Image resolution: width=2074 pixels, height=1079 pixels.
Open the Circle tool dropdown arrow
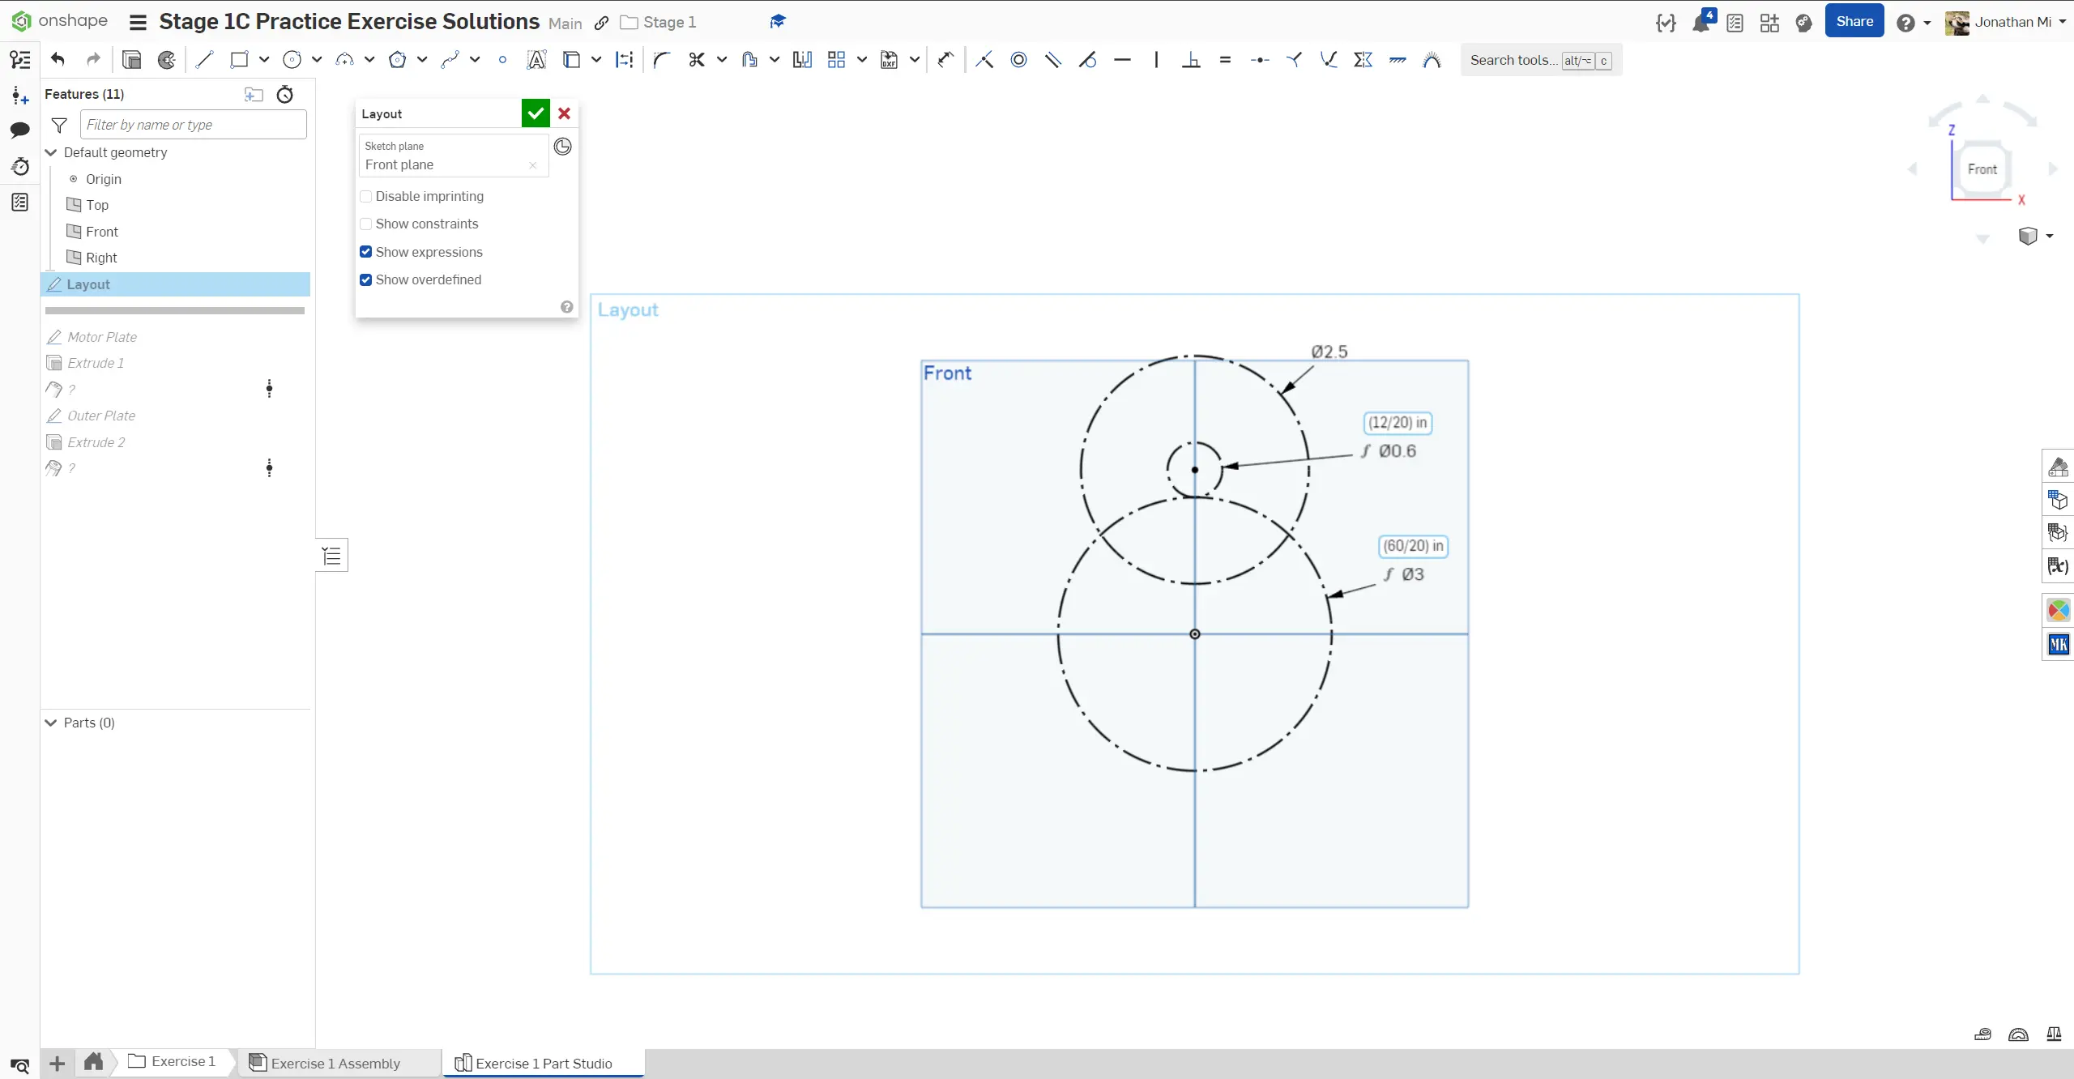(317, 59)
